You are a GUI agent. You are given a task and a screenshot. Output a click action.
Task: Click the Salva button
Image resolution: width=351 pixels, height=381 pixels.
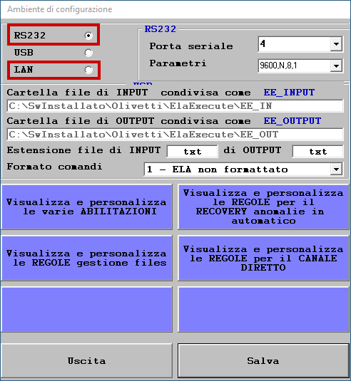[264, 360]
